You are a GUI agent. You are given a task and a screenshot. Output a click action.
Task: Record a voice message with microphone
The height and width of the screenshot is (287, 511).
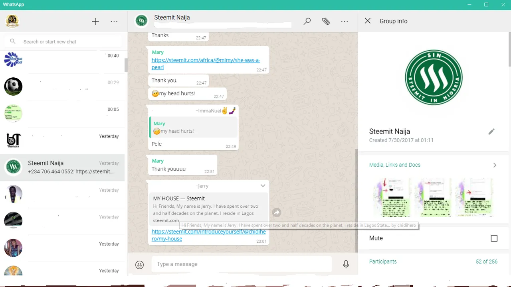346,264
